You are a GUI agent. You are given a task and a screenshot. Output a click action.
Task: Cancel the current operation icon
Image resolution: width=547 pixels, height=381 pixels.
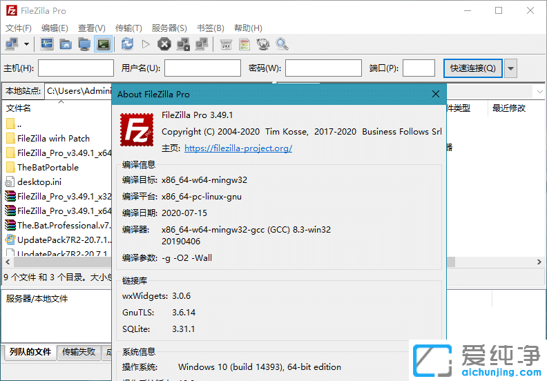point(164,44)
